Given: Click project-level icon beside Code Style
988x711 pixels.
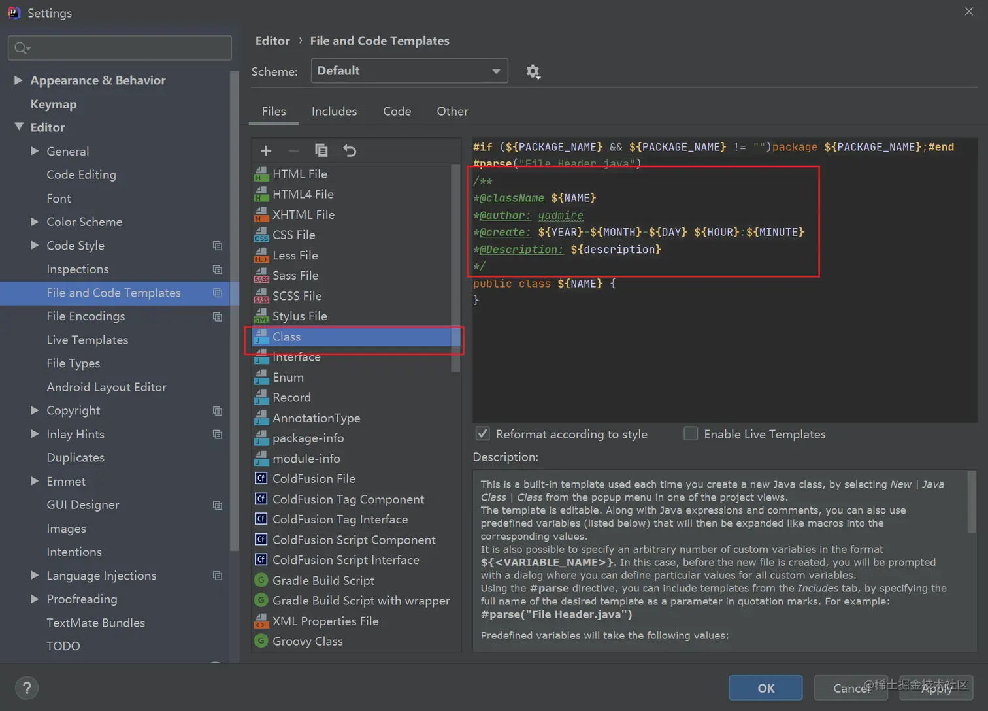Looking at the screenshot, I should (218, 246).
